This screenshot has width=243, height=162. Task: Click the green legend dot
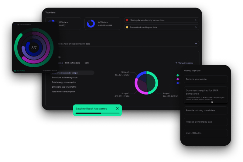click(178, 75)
